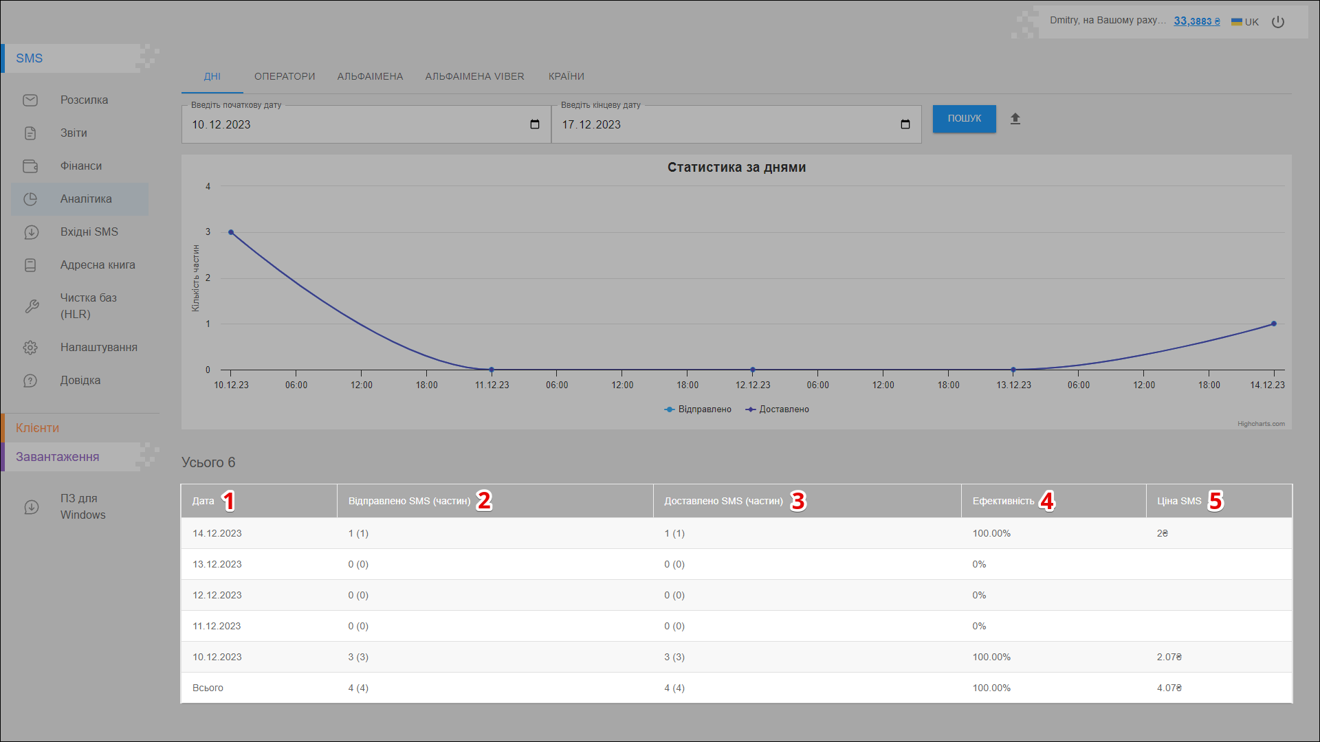Expand the Клієнти sidebar section

coord(38,428)
